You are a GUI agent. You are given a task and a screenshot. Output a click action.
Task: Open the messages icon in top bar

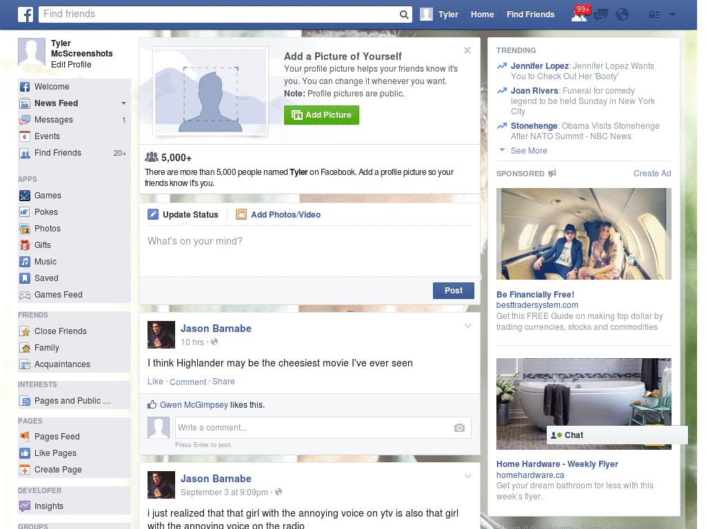coord(601,15)
